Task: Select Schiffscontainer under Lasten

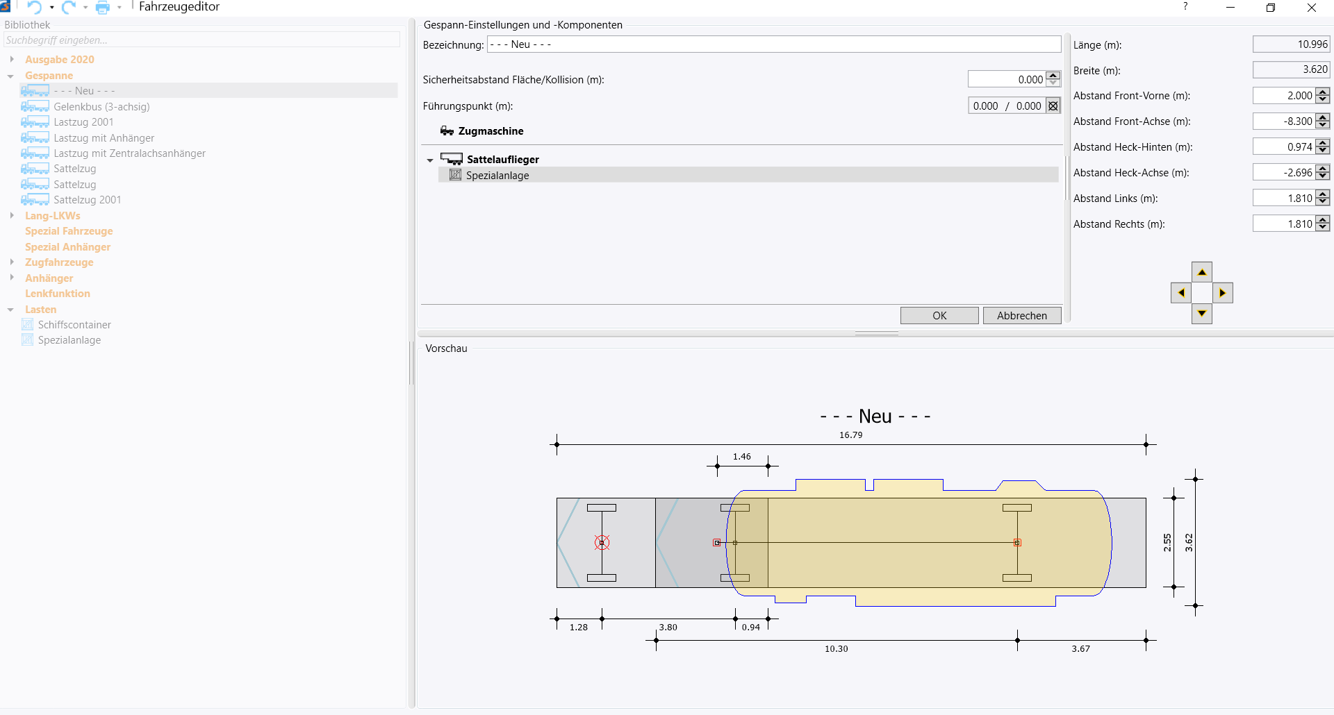Action: point(74,325)
